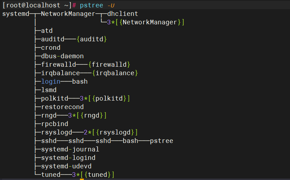Click 'bash' in the sshd process chain

pos(130,141)
